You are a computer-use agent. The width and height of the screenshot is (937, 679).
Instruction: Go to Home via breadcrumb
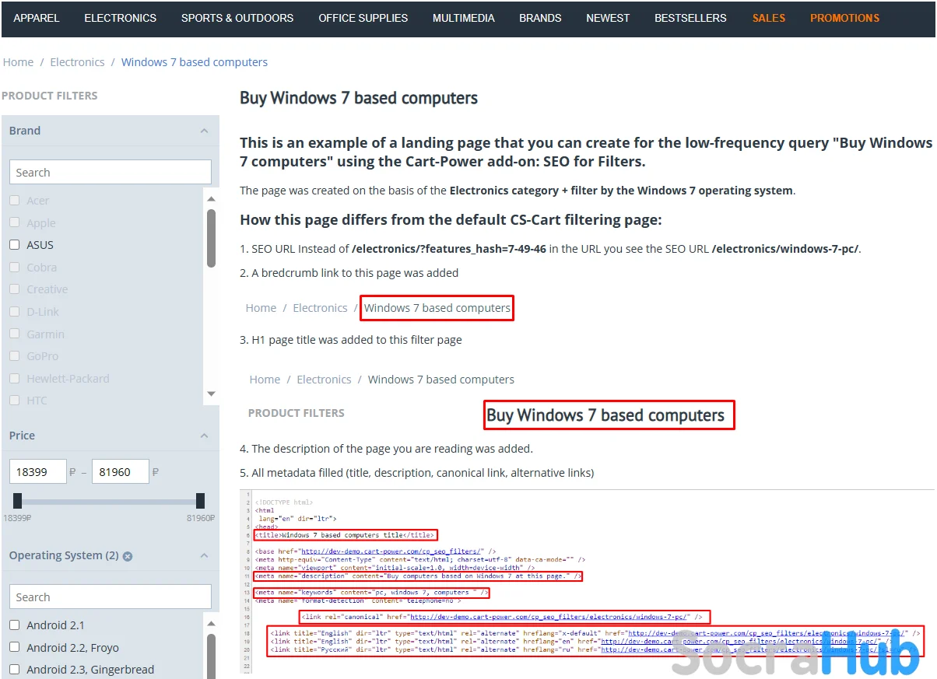point(18,62)
